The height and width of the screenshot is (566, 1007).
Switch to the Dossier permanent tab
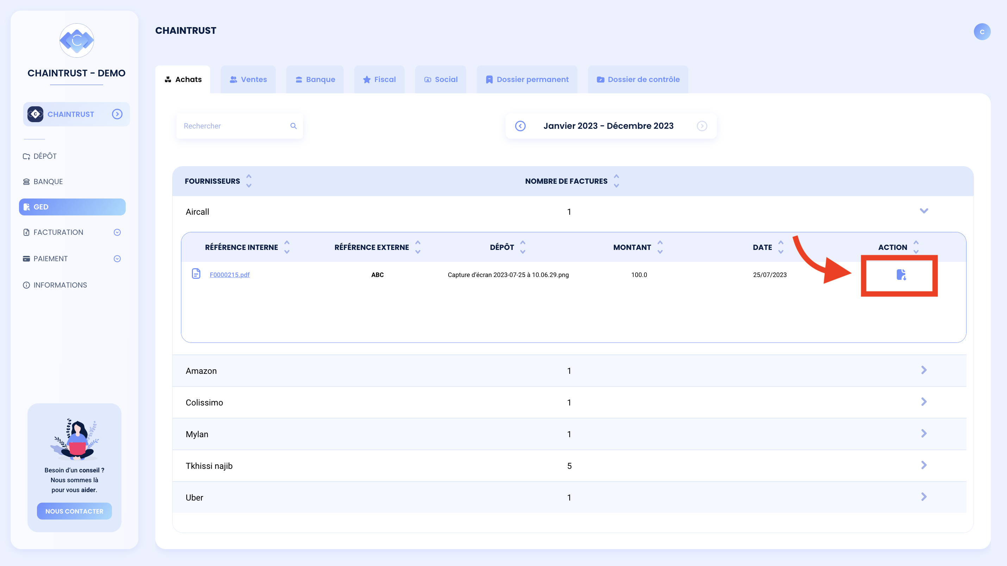click(527, 79)
